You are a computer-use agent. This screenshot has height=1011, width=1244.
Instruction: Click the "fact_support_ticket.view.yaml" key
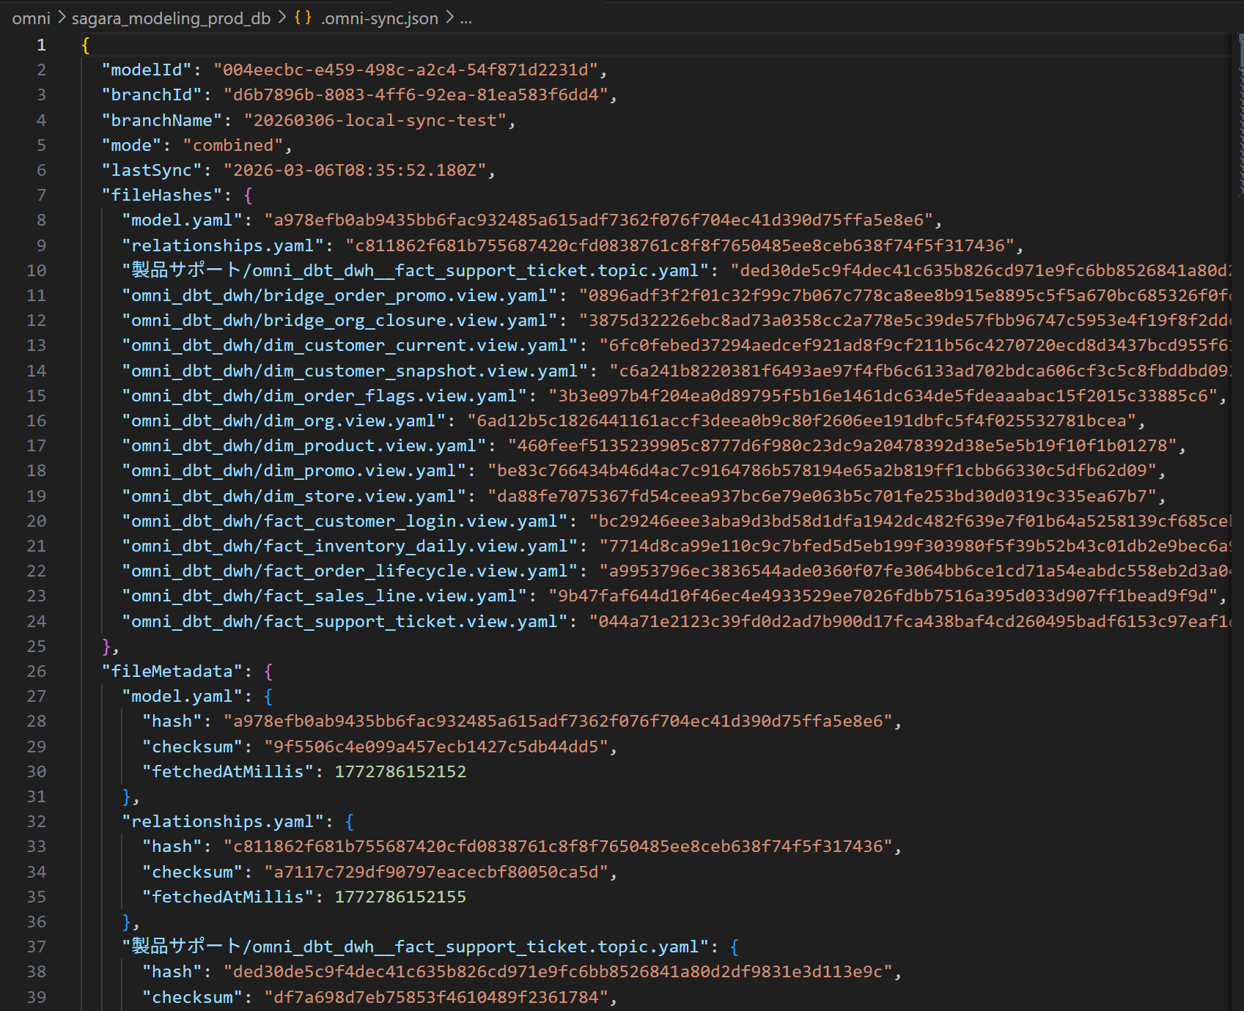pyautogui.click(x=345, y=622)
